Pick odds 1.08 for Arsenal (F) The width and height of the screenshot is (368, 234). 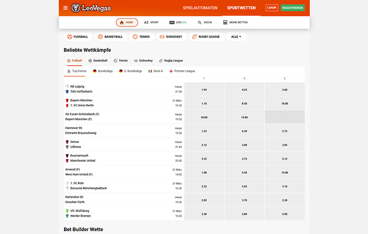(x=204, y=173)
